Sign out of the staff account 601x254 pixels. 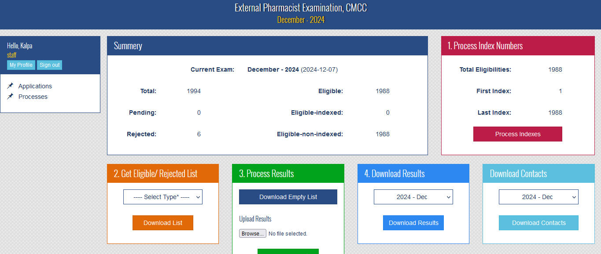coord(50,65)
